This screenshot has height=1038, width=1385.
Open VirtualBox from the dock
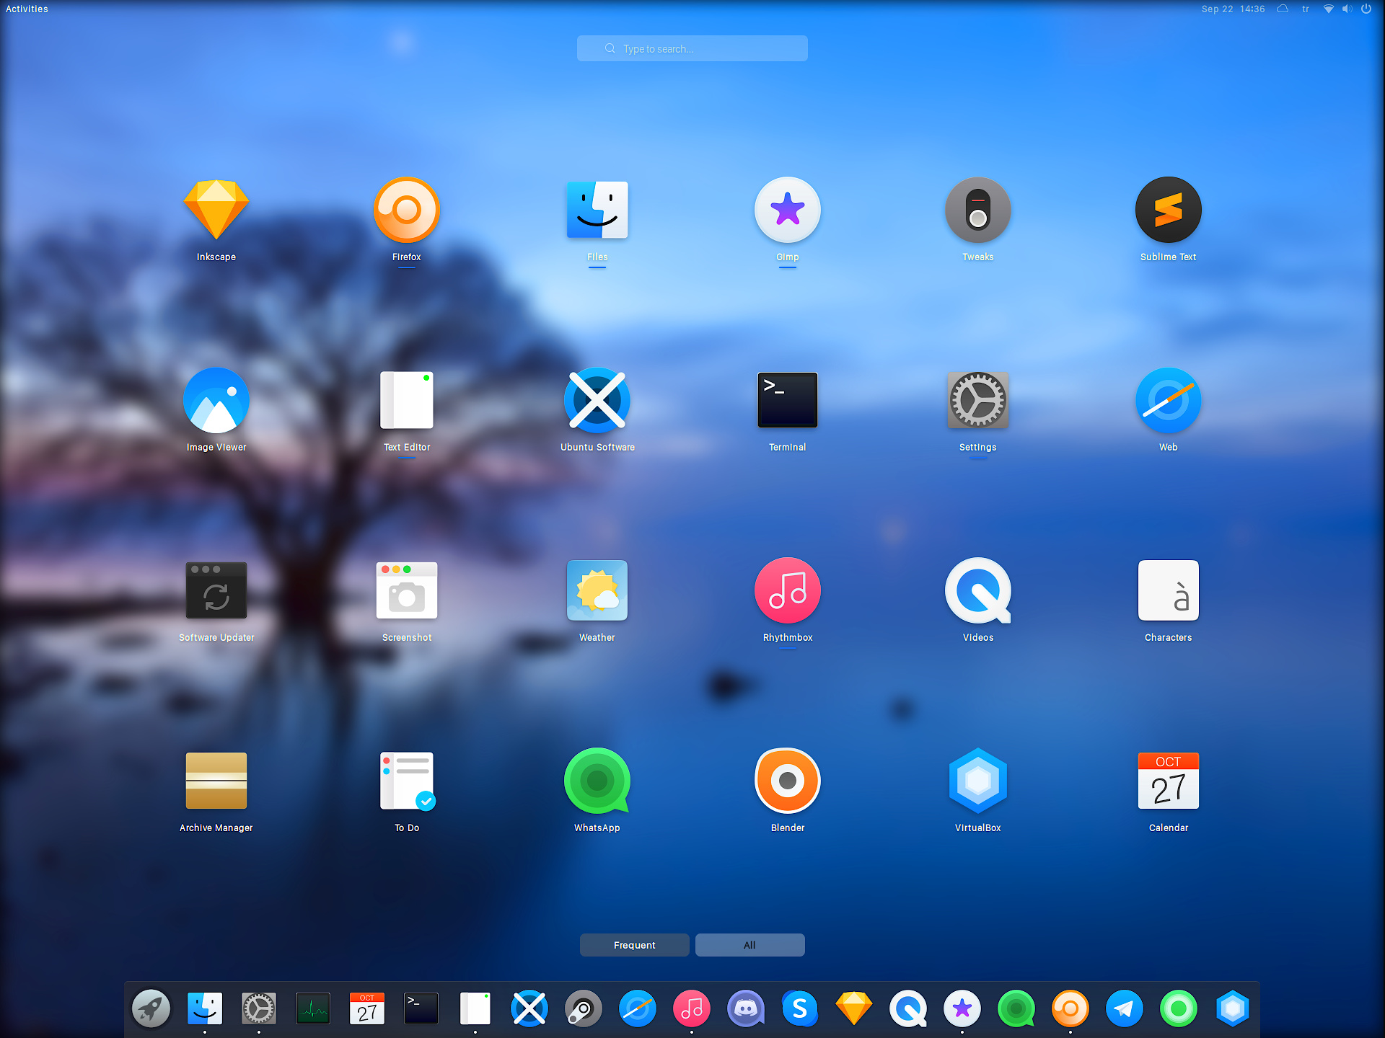tap(1233, 1008)
